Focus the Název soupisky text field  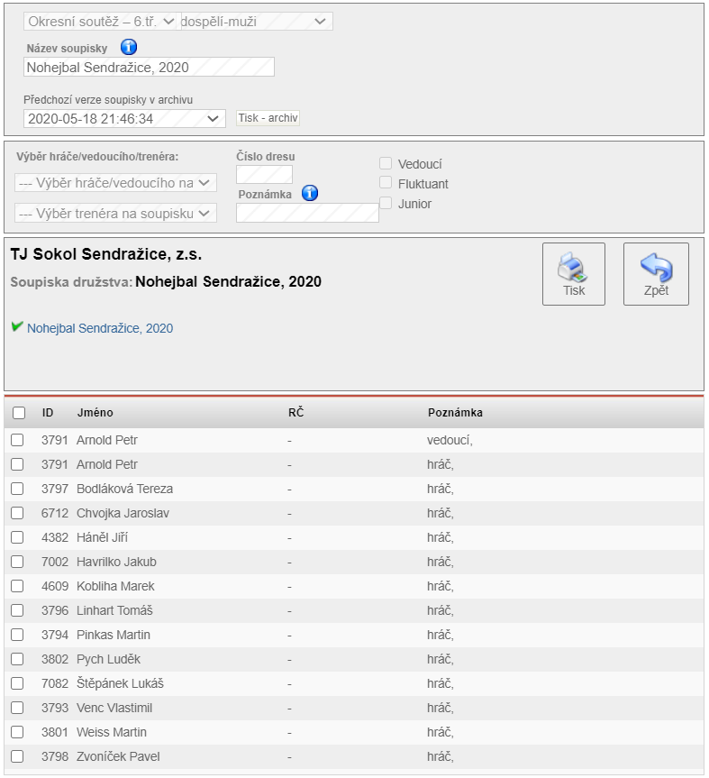tap(149, 67)
